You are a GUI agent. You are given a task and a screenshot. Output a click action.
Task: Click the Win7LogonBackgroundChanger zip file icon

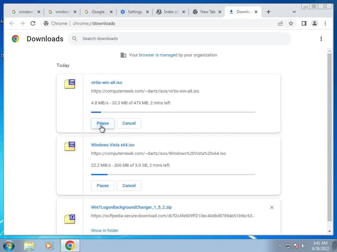tap(70, 219)
